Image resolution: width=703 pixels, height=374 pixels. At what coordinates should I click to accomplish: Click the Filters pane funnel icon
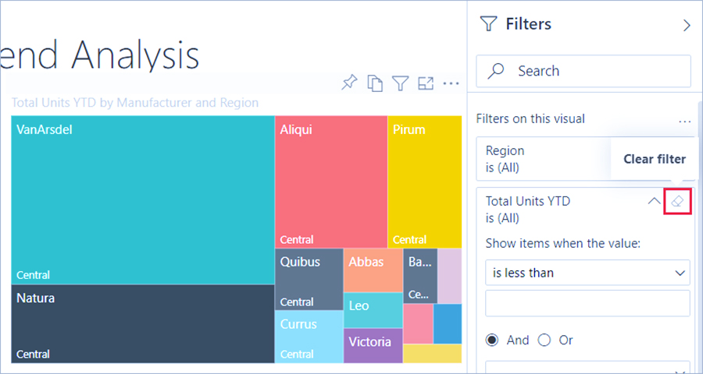tap(488, 24)
